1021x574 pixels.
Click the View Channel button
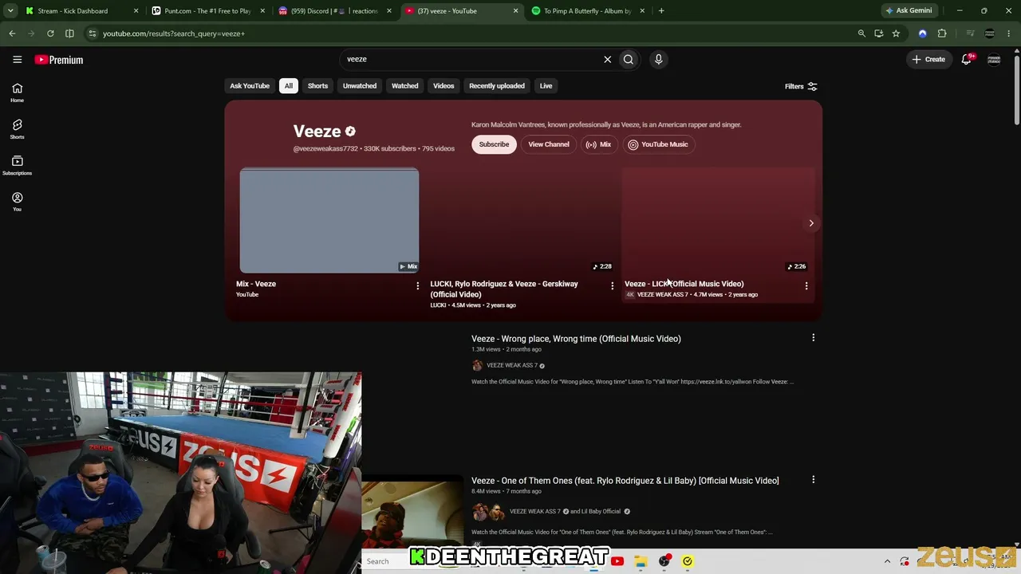pyautogui.click(x=549, y=144)
